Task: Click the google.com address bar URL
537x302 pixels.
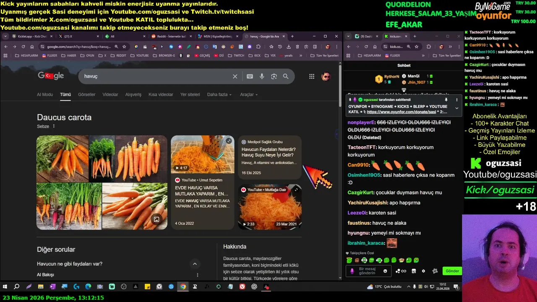Action: (80, 47)
